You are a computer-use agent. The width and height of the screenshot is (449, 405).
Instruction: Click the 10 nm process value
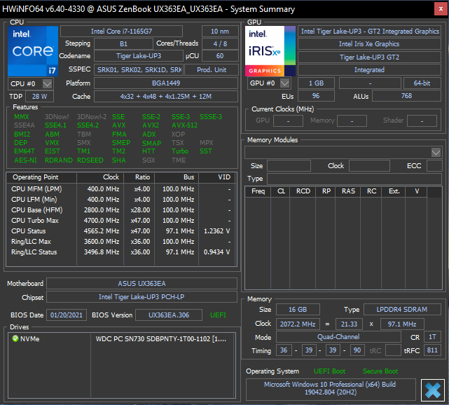[220, 32]
